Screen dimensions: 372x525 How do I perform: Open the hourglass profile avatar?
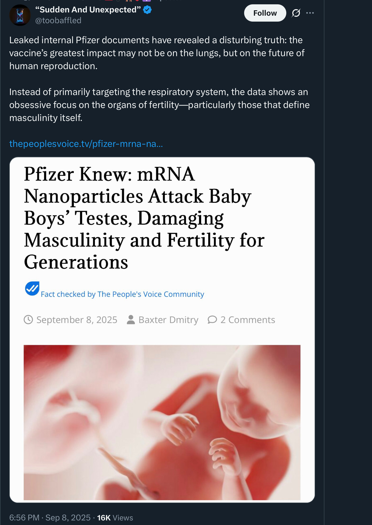click(20, 15)
